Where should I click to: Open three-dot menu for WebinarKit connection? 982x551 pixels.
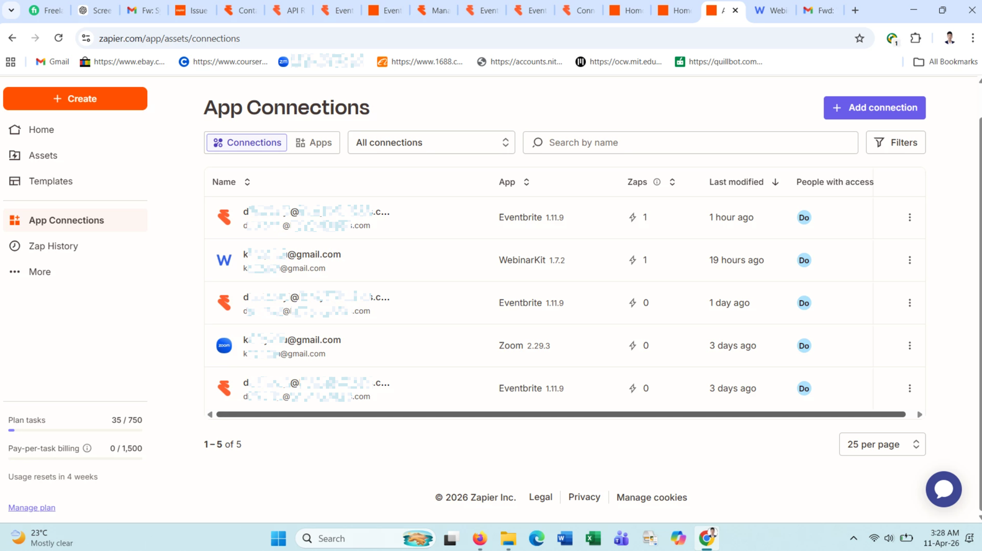909,260
